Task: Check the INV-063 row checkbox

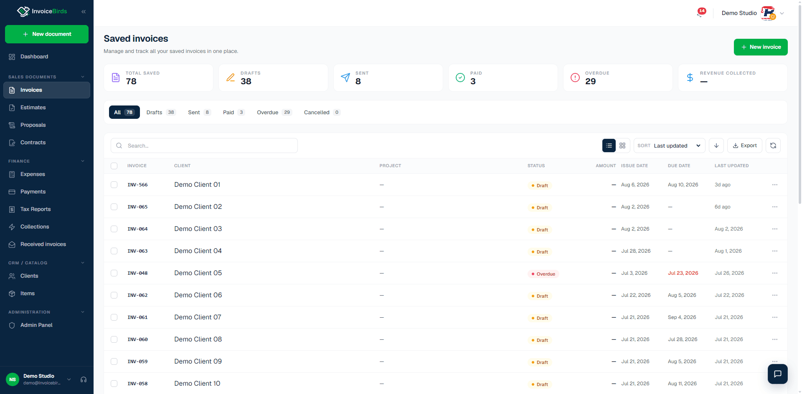Action: coord(114,251)
